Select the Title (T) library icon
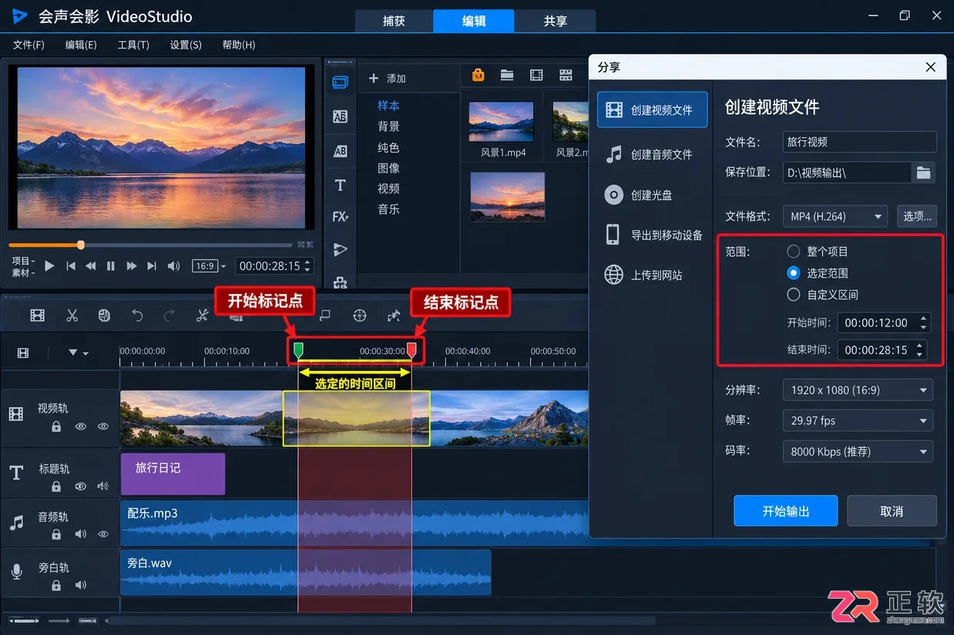Viewport: 954px width, 635px height. click(x=340, y=185)
